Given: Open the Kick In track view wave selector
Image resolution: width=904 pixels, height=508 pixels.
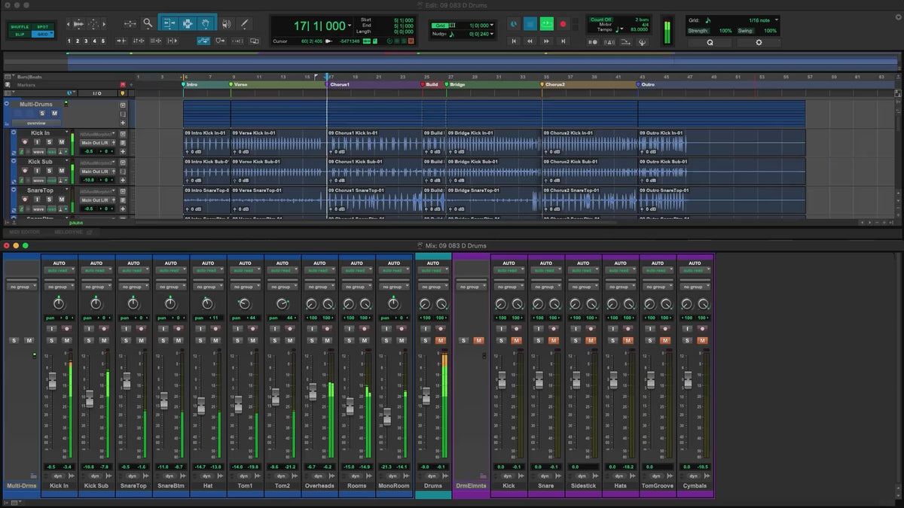Looking at the screenshot, I should (39, 151).
